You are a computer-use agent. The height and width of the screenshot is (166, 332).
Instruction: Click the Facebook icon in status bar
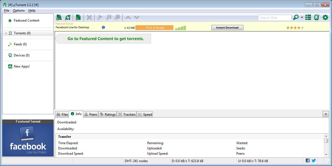[308, 160]
